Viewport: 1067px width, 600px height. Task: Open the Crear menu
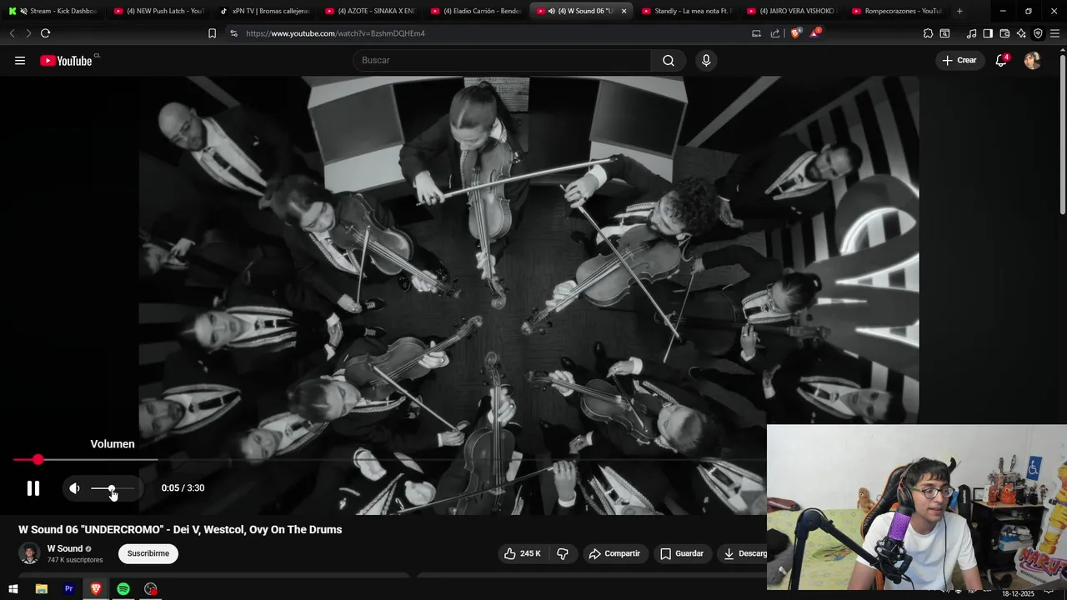coord(959,60)
